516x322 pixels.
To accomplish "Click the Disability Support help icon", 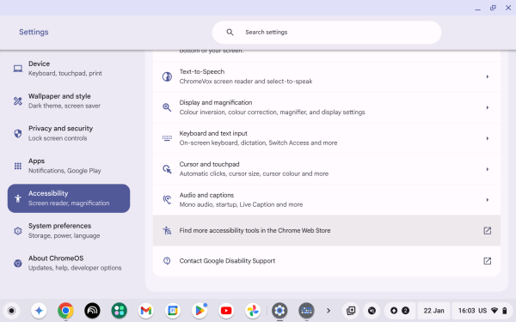I will pos(167,261).
